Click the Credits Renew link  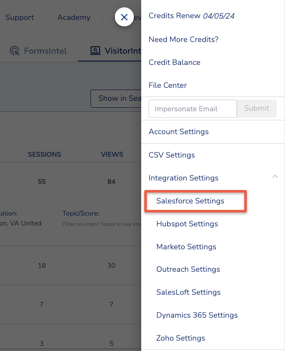[175, 16]
